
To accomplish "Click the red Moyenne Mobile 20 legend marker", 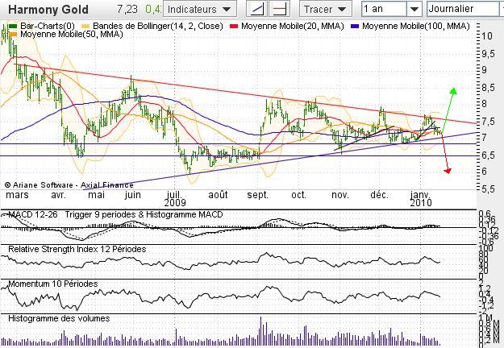I will click(x=234, y=27).
